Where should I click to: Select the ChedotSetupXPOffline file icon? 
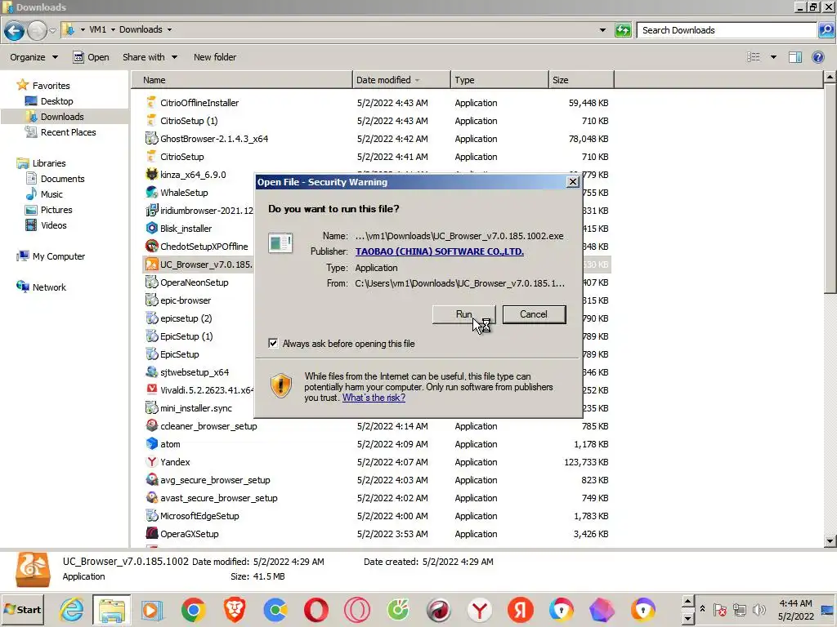pyautogui.click(x=151, y=247)
